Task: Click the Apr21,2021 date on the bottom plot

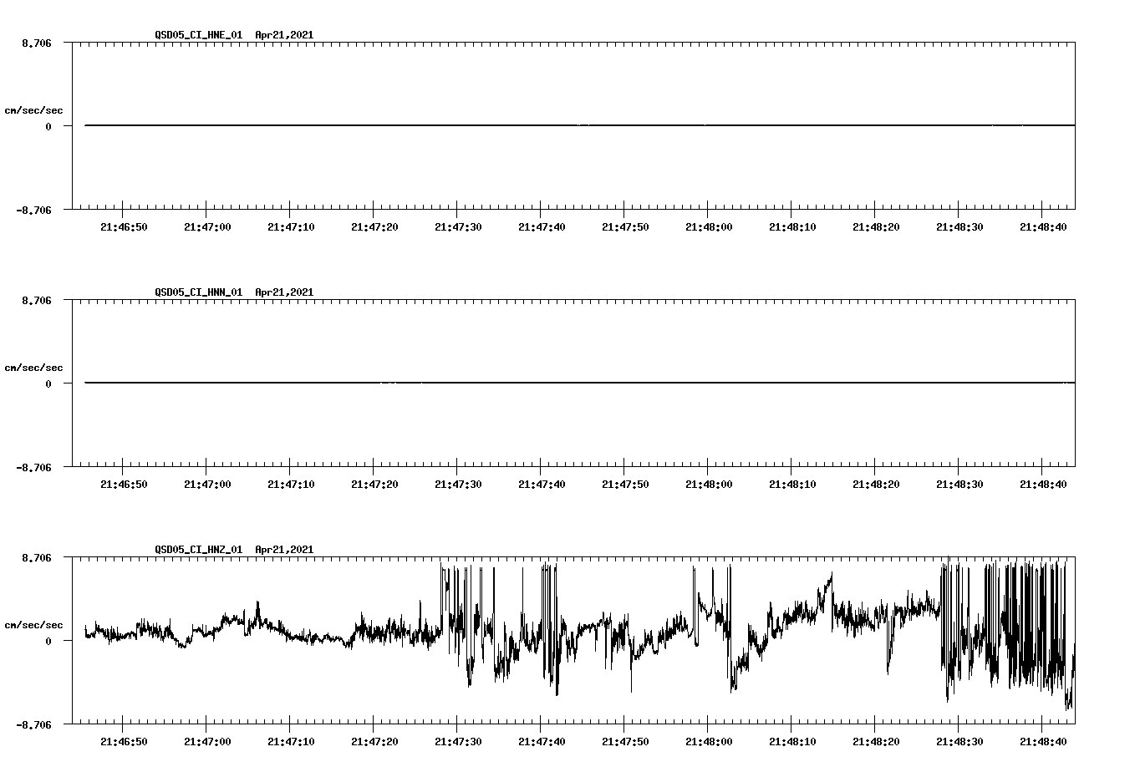Action: pos(283,550)
